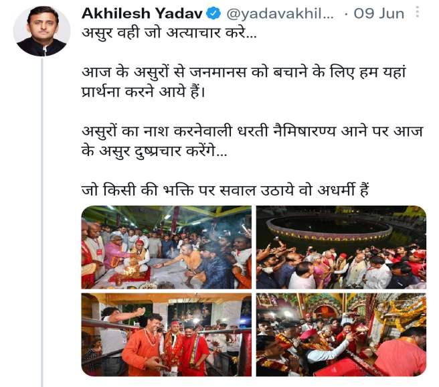Open the bottom-left photo with men in orange
The image size is (439, 387).
[x=167, y=334]
